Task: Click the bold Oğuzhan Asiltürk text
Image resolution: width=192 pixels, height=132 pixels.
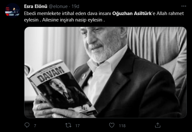Action: (132, 13)
